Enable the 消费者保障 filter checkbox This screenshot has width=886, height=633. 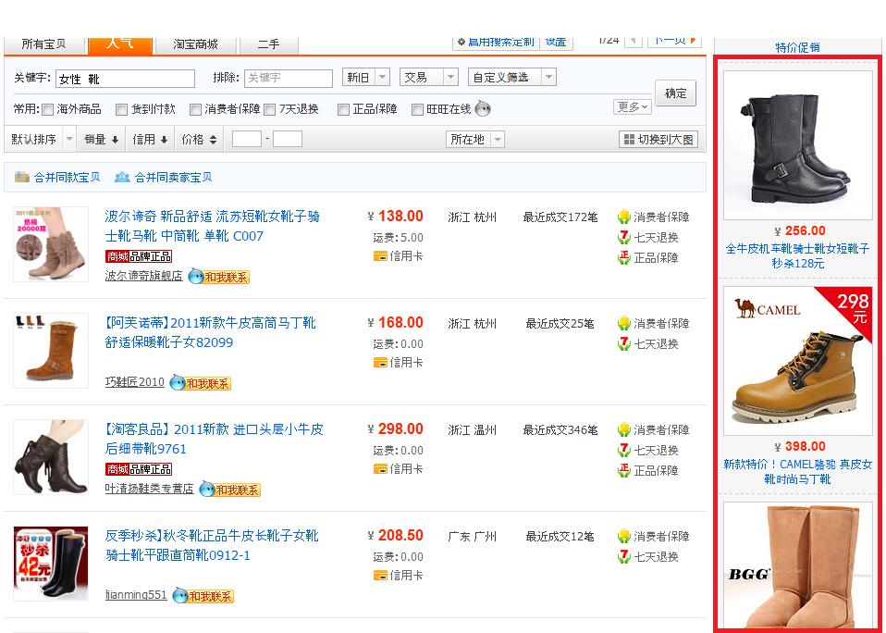[x=195, y=109]
